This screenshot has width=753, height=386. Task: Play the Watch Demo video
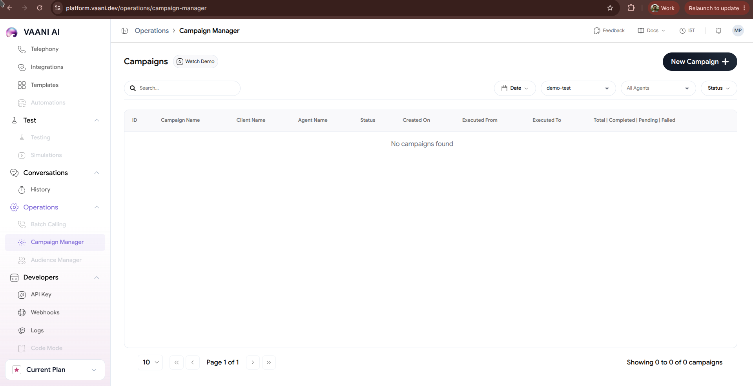(x=195, y=61)
